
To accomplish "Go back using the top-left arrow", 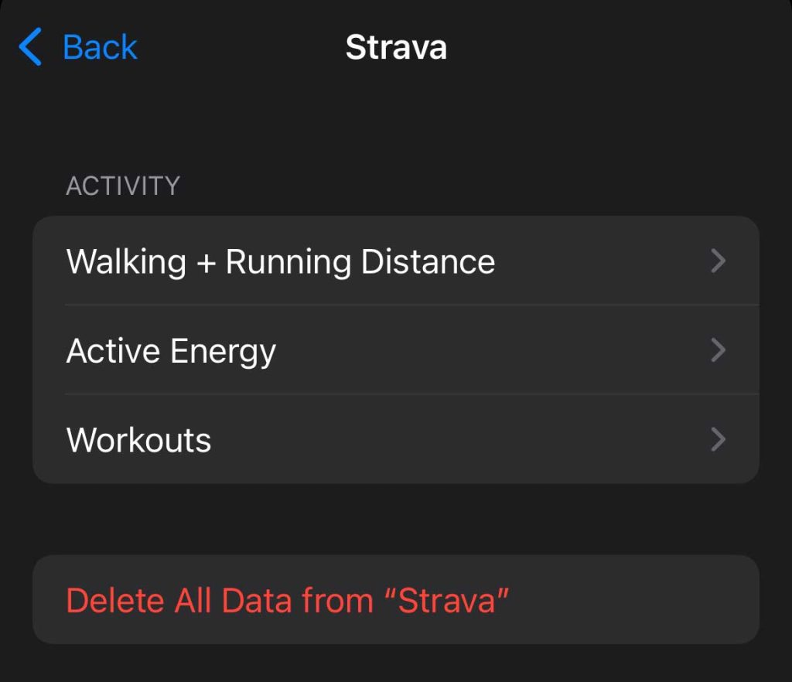I will click(x=30, y=47).
